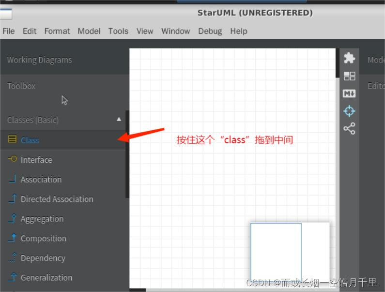Viewport: 385px width, 292px height.
Task: Open the Format menu
Action: 57,31
